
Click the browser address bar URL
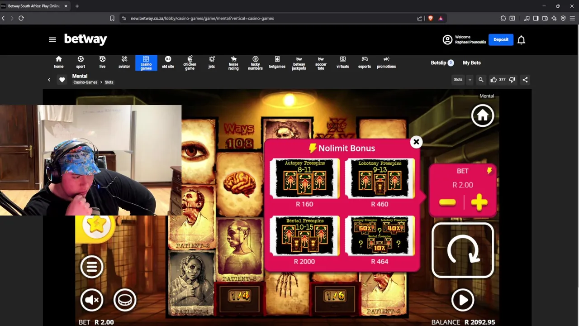pos(202,18)
